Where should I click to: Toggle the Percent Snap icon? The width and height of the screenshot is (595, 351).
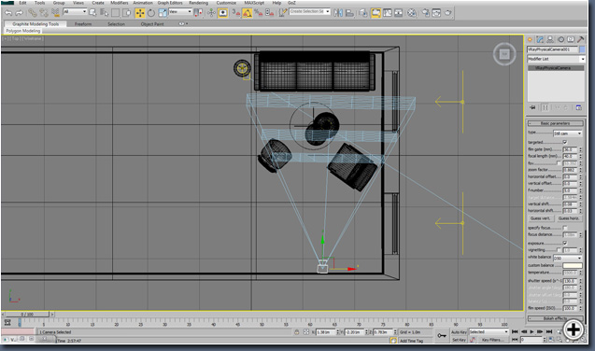click(259, 13)
